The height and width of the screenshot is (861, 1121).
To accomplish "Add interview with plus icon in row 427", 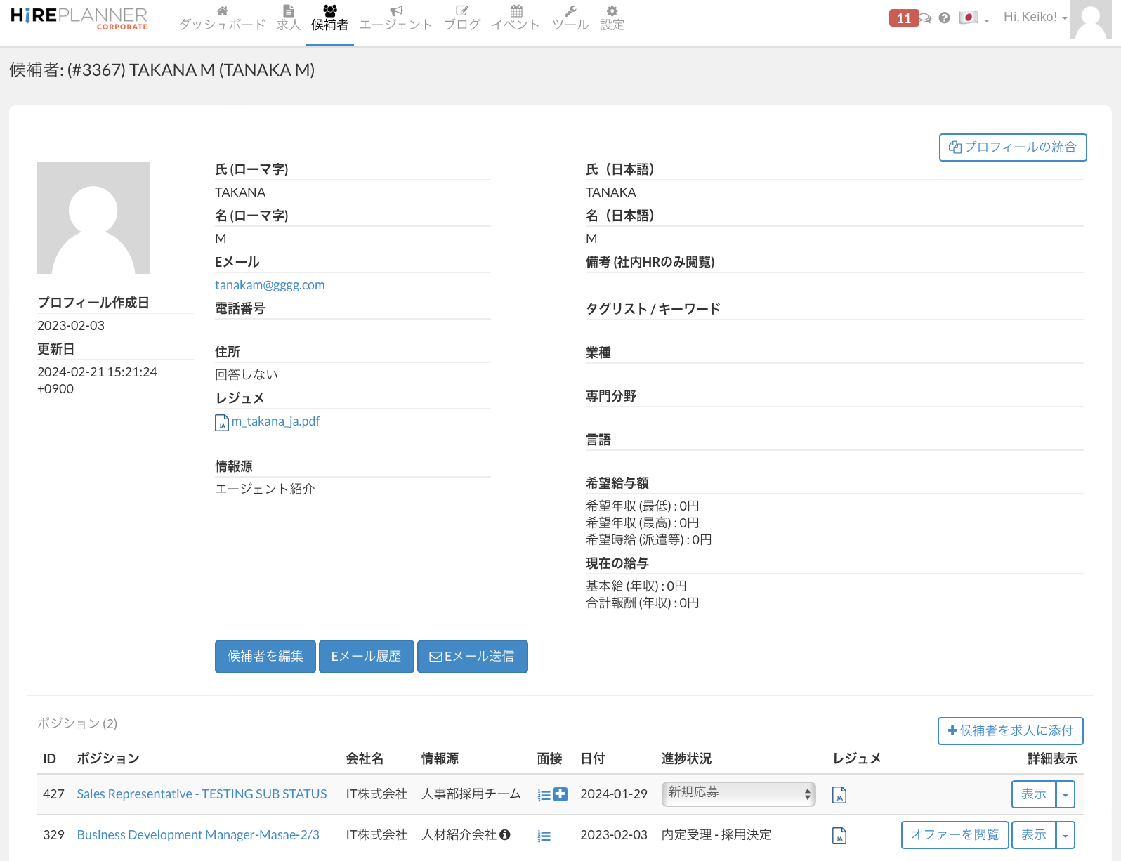I will pyautogui.click(x=560, y=794).
